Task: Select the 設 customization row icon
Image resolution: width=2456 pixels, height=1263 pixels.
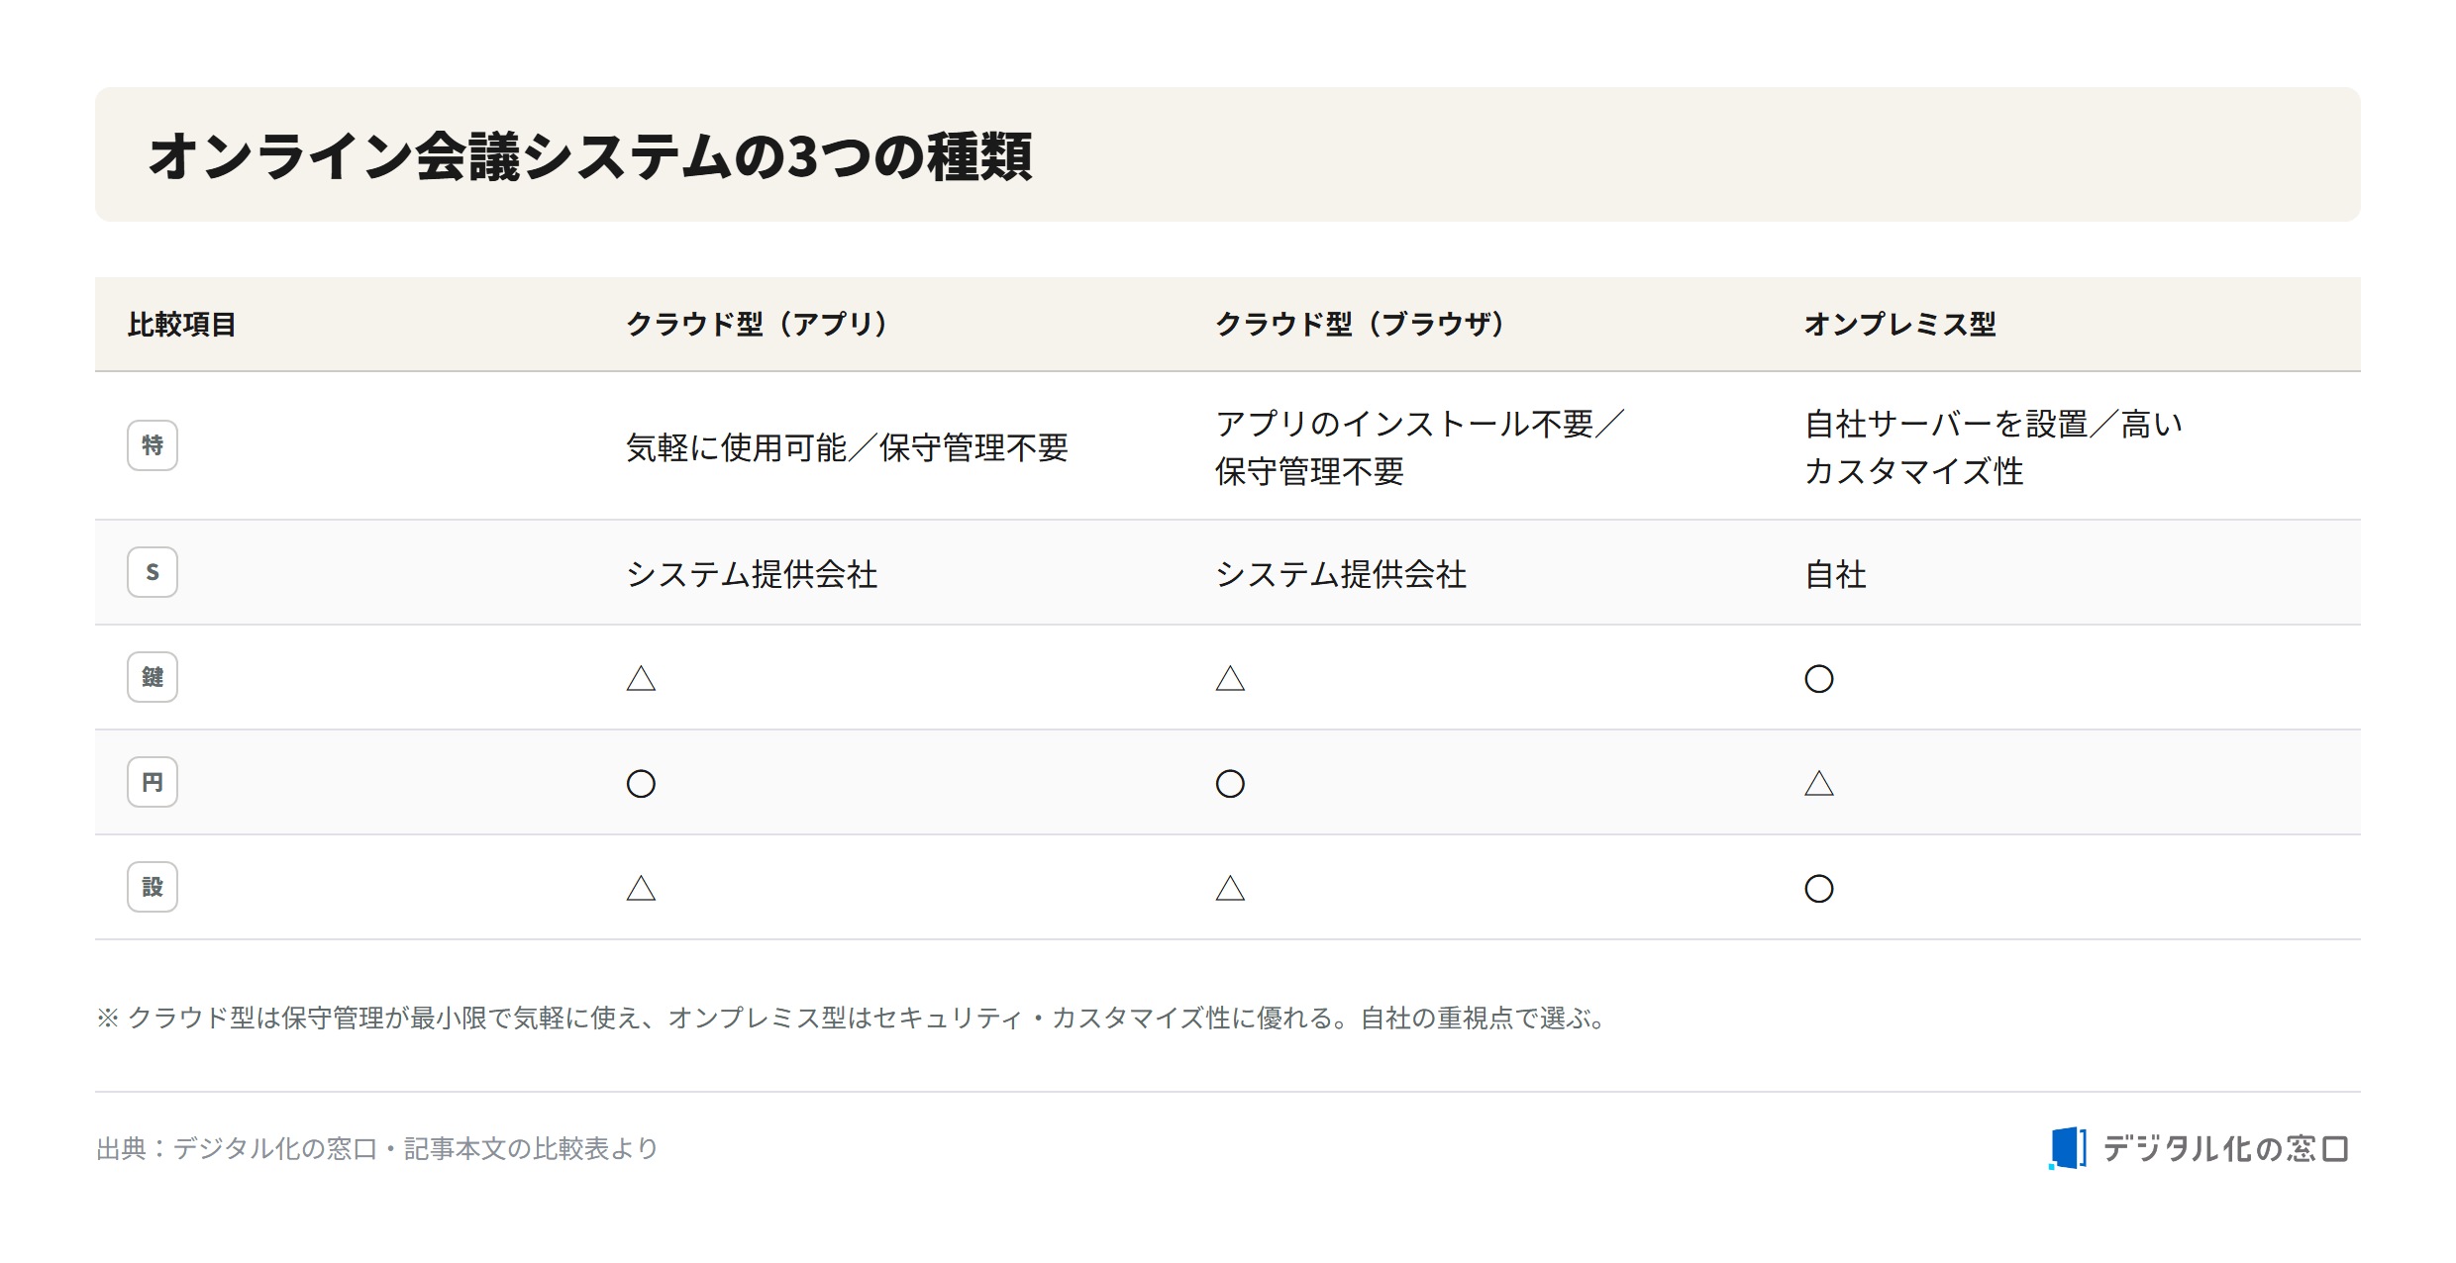Action: point(153,887)
